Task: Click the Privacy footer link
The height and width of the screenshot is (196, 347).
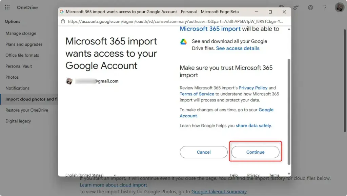Action: point(253,175)
